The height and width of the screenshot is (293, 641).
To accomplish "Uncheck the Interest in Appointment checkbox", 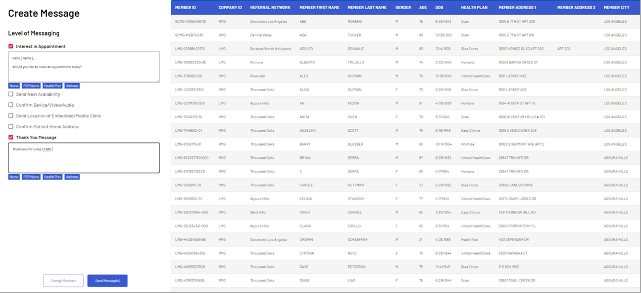I will (11, 46).
